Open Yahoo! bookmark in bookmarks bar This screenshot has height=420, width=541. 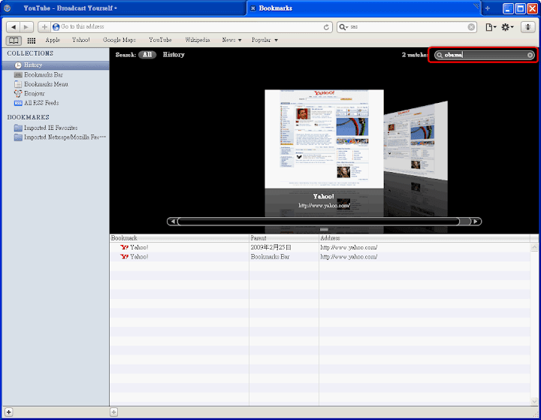80,40
